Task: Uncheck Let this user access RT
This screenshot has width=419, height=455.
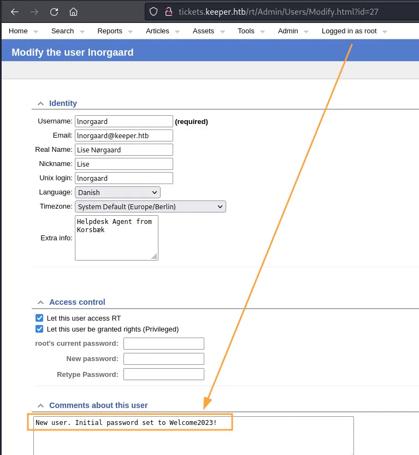Action: (x=39, y=318)
